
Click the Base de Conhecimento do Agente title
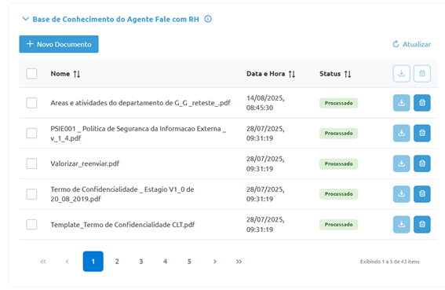click(116, 20)
